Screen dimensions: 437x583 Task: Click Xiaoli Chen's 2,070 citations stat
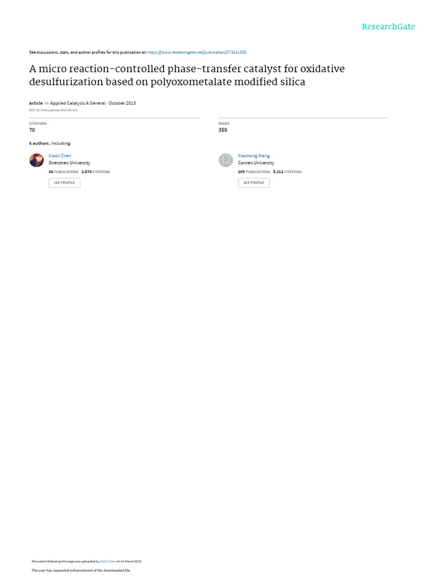pyautogui.click(x=96, y=171)
